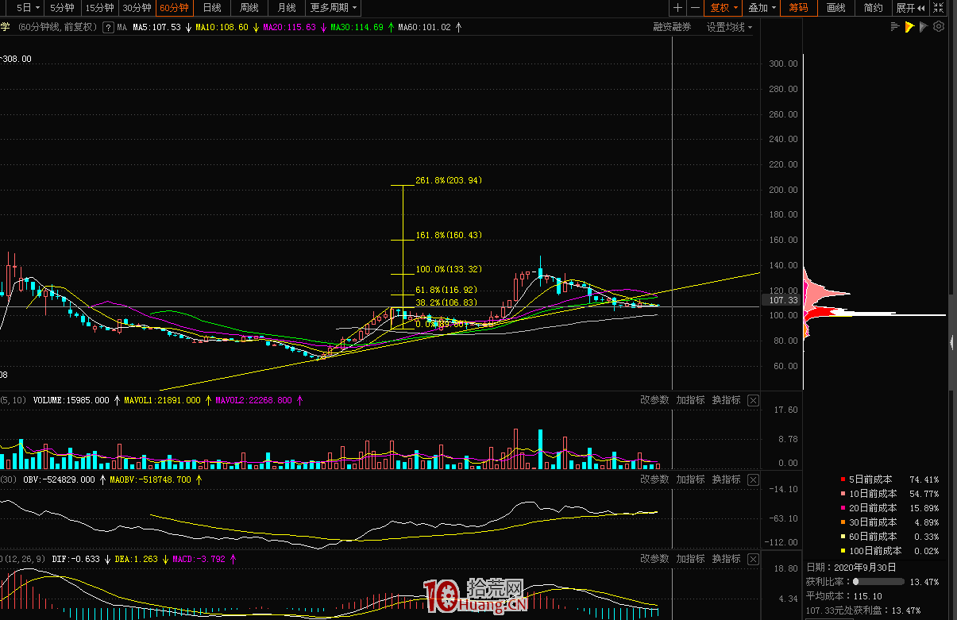This screenshot has width=957, height=620.
Task: Click the VOLUME:15985.000 label
Action: point(71,400)
